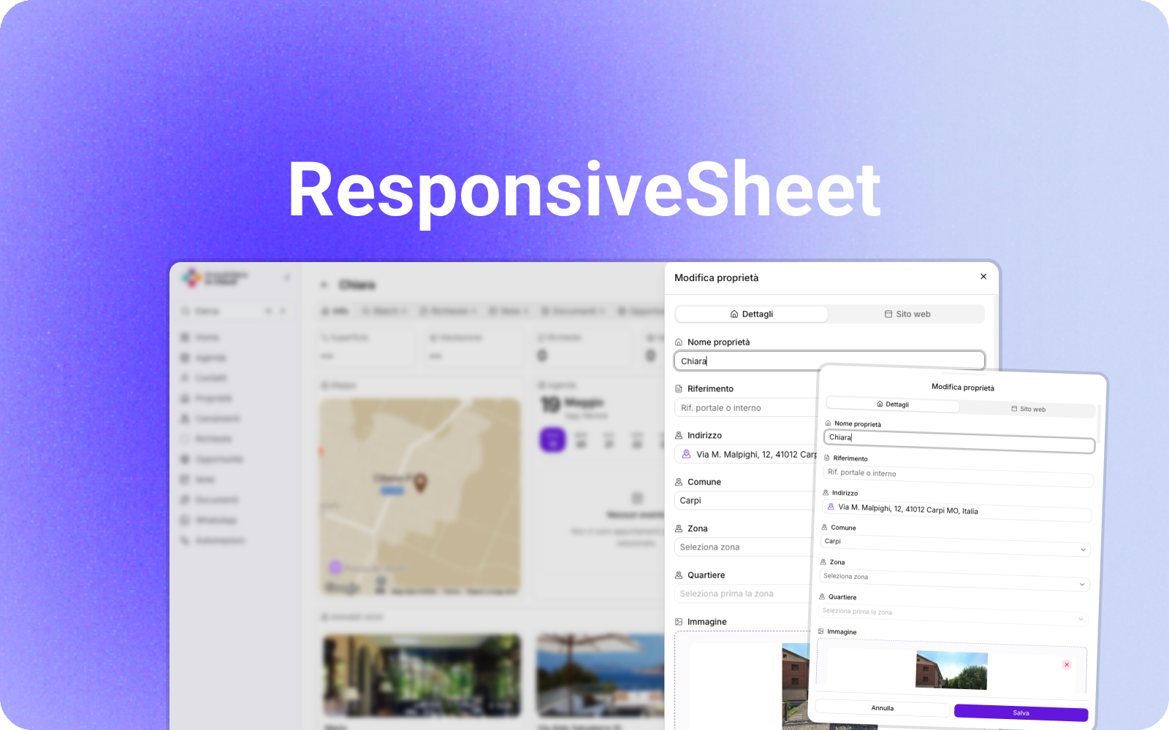The width and height of the screenshot is (1169, 730).
Task: Click Annulla button
Action: coord(883,708)
